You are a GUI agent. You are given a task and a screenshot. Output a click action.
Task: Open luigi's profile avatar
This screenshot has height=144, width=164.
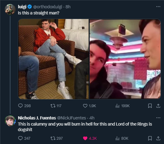click(10, 10)
